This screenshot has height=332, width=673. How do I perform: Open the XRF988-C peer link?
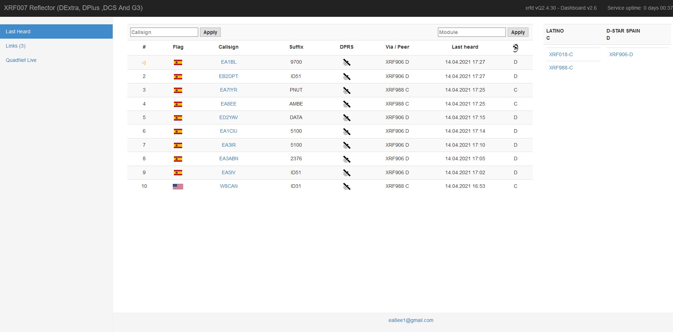[x=561, y=68]
